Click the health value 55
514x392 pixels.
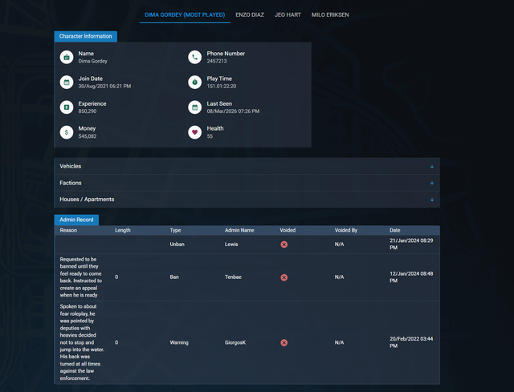point(210,136)
